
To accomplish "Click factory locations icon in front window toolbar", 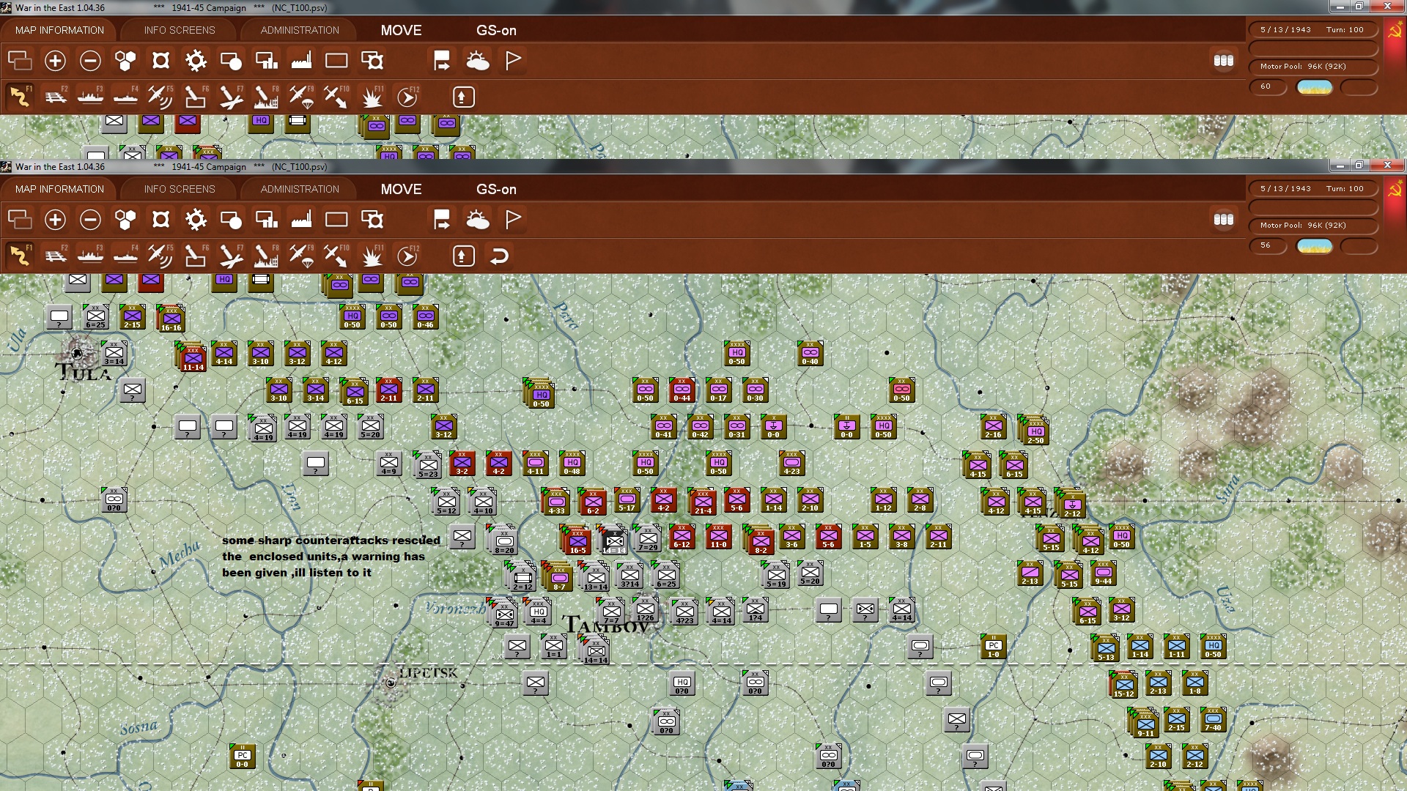I will pyautogui.click(x=301, y=220).
